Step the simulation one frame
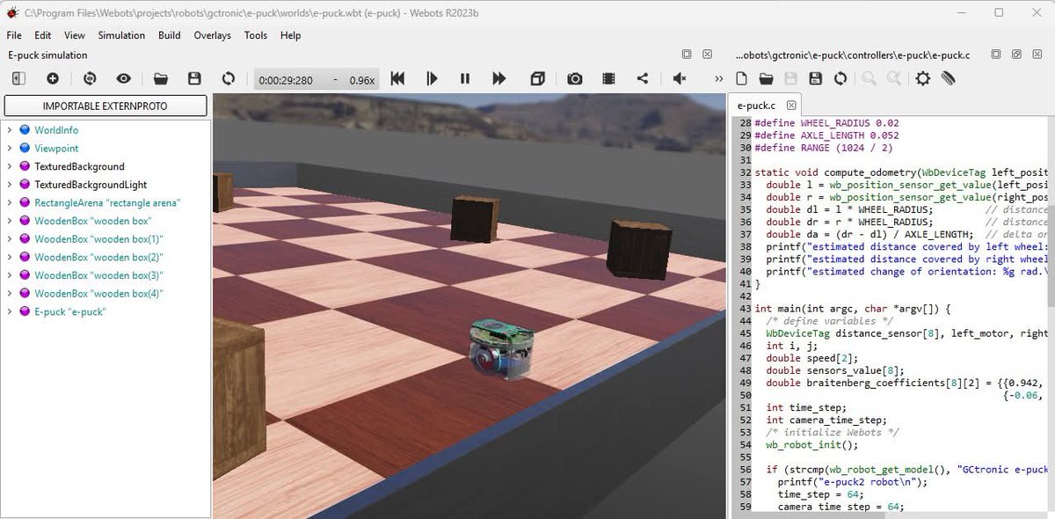Viewport: 1055px width, 519px height. tap(432, 78)
